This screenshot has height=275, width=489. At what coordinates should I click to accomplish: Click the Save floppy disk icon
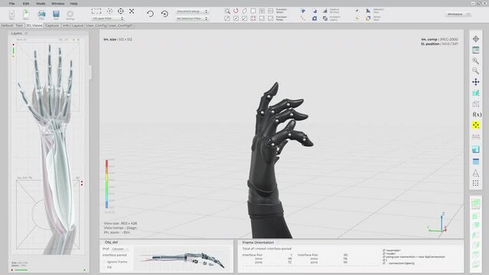(x=56, y=14)
